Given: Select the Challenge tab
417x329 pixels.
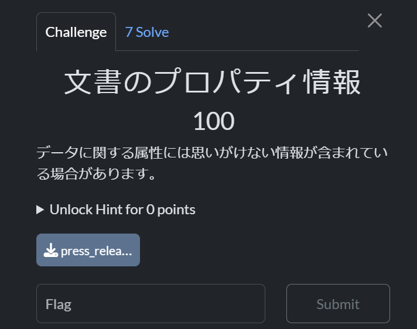Looking at the screenshot, I should (76, 32).
